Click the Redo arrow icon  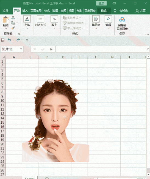[x=18, y=40]
